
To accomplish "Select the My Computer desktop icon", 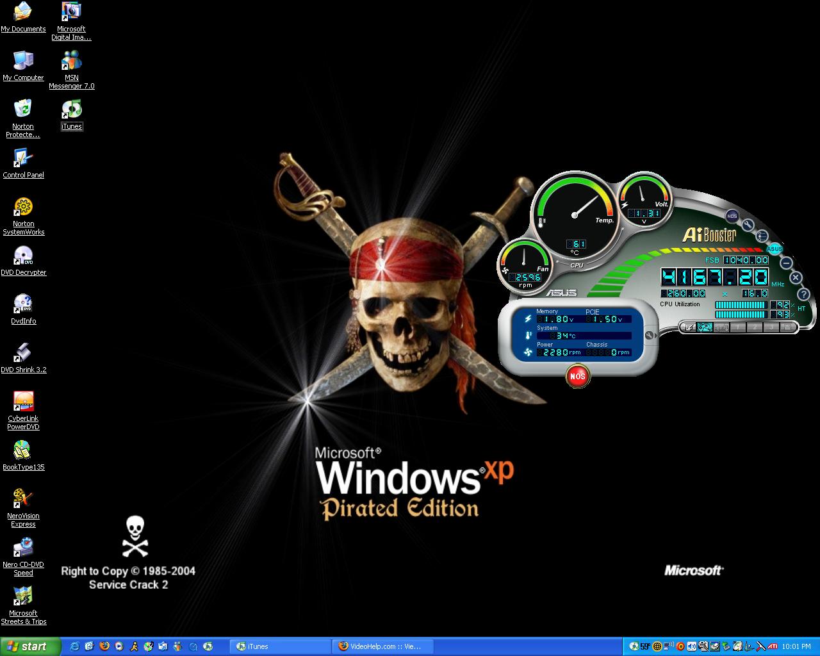I will [x=23, y=65].
